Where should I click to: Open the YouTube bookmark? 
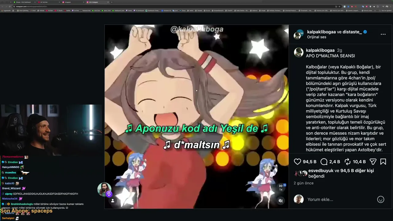(x=50, y=10)
